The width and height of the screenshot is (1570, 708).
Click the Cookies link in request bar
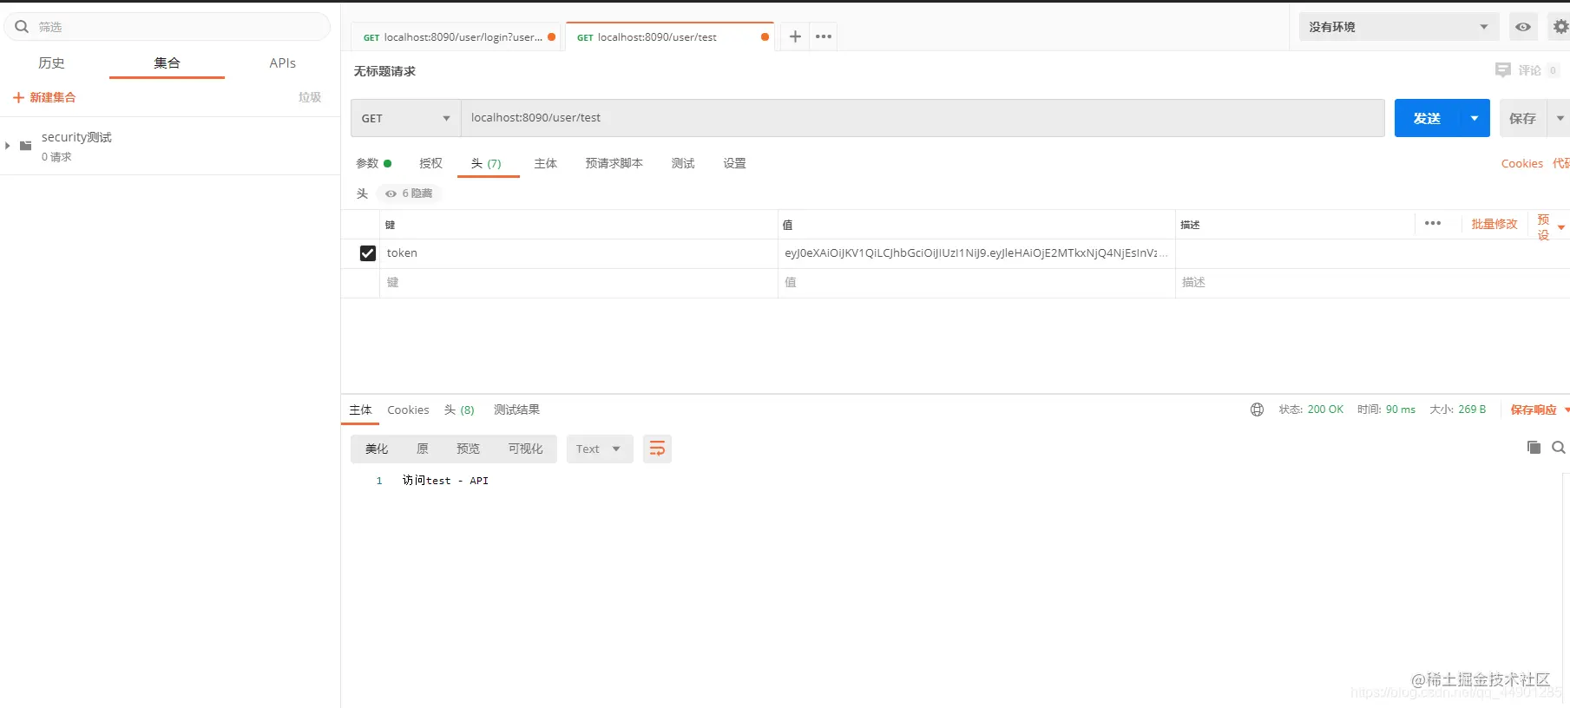pyautogui.click(x=1522, y=163)
